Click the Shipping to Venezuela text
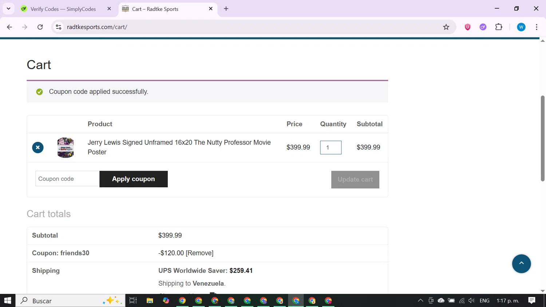 [192, 283]
